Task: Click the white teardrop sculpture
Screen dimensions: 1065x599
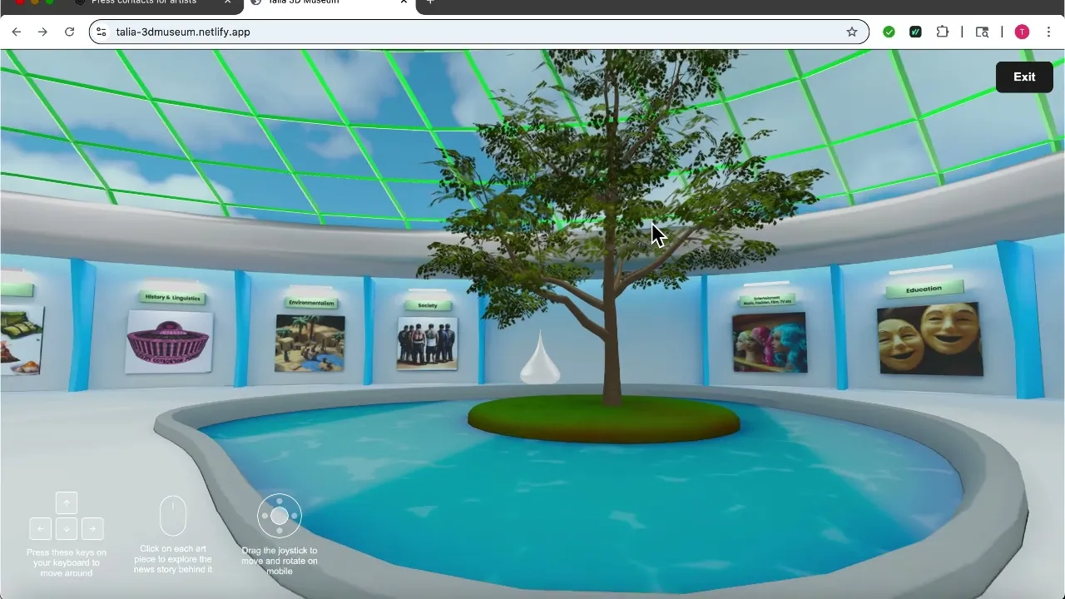Action: (x=540, y=358)
